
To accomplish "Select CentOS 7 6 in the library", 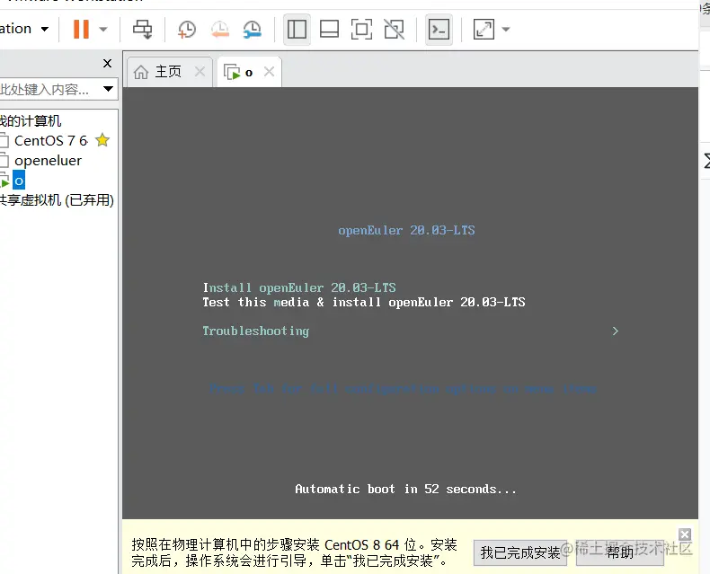I will 50,141.
